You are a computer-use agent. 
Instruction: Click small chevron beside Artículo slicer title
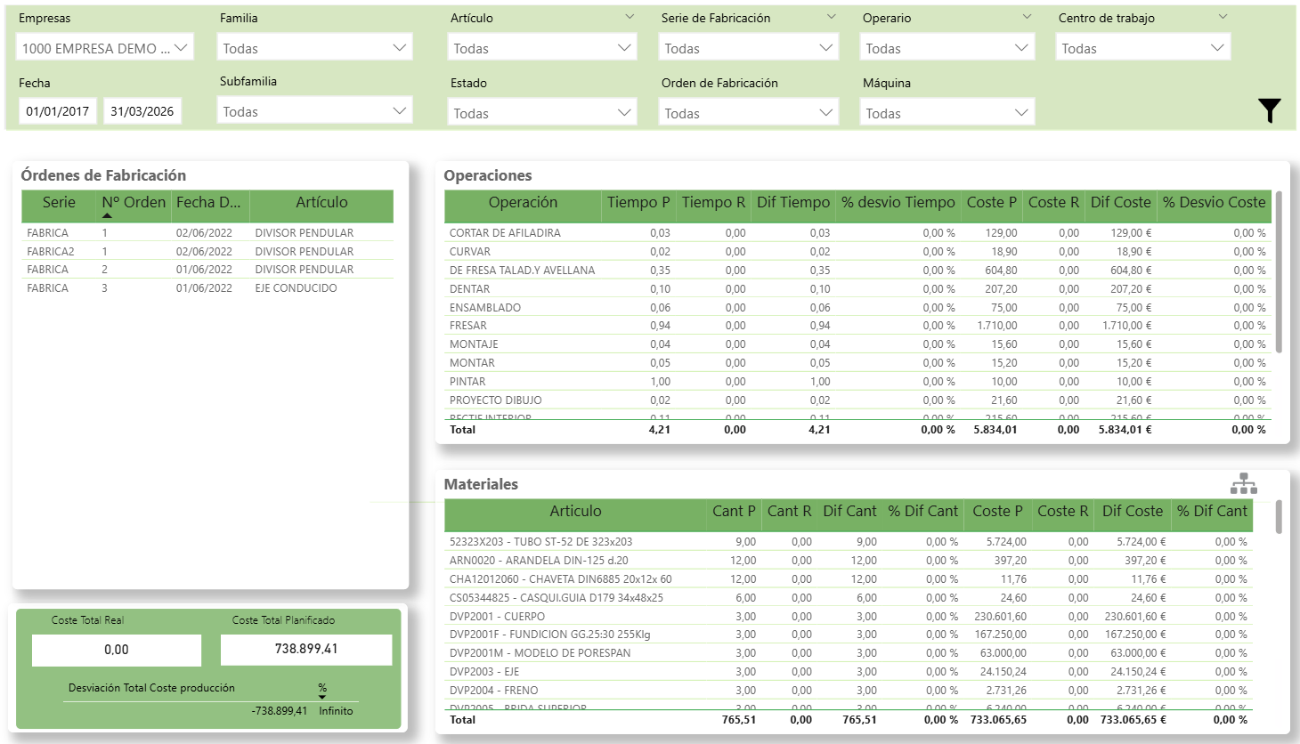click(630, 17)
